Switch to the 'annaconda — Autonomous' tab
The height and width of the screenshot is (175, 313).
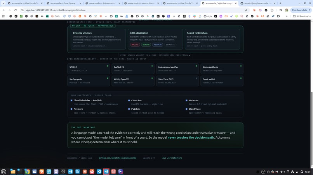click(x=103, y=3)
